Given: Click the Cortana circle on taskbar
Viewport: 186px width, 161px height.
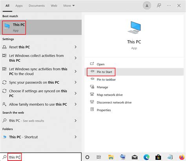Looking at the screenshot, I should (87, 157).
